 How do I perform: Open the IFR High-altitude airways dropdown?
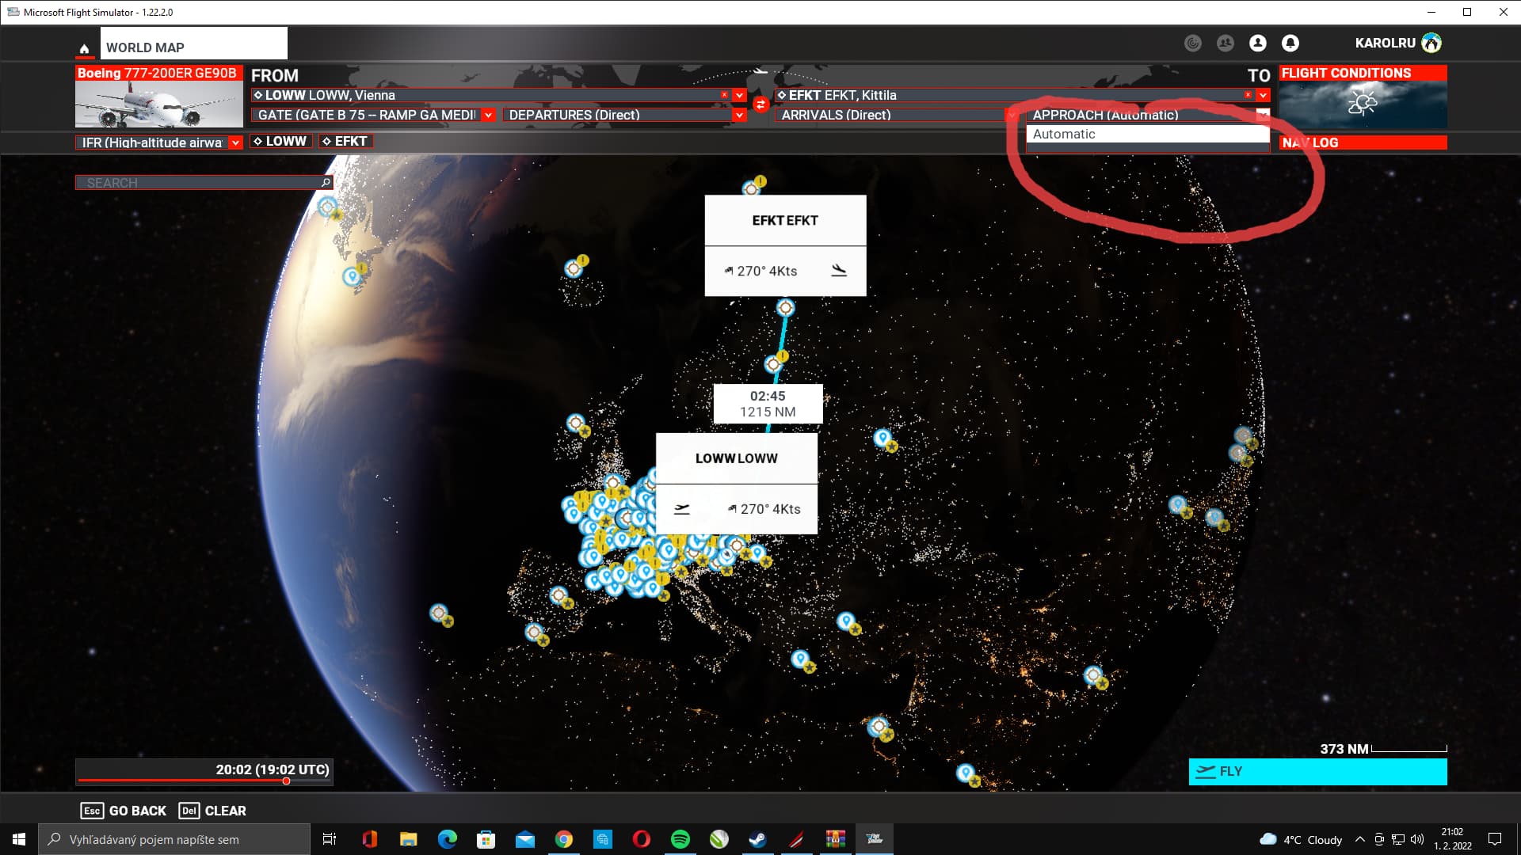pos(235,142)
